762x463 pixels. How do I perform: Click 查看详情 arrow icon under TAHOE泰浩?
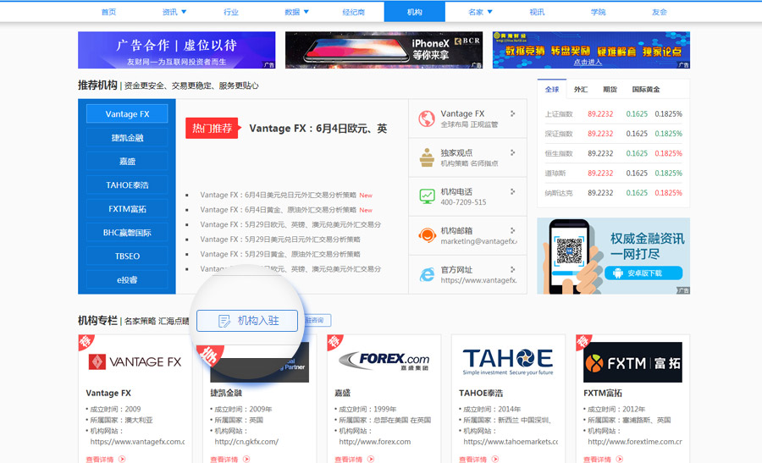495,459
